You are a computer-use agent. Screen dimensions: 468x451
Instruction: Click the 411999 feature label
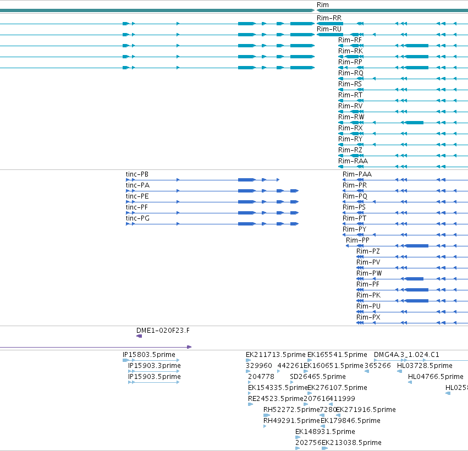pos(343,399)
